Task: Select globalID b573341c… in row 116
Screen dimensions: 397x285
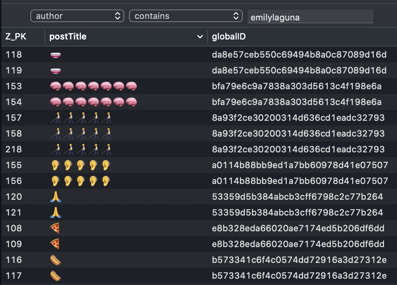Action: click(299, 260)
